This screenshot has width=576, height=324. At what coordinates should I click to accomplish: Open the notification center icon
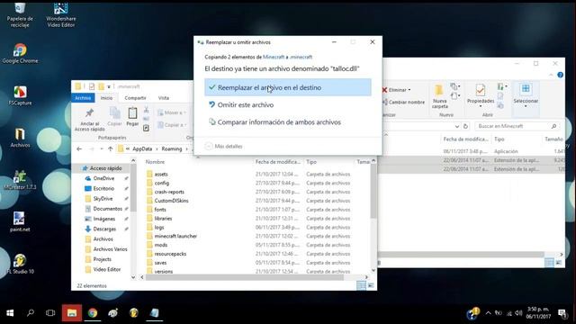tap(562, 313)
